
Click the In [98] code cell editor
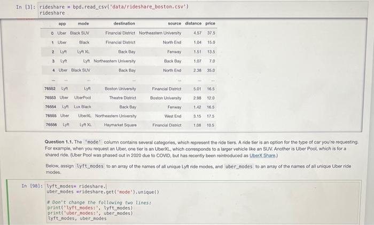[x=203, y=202]
